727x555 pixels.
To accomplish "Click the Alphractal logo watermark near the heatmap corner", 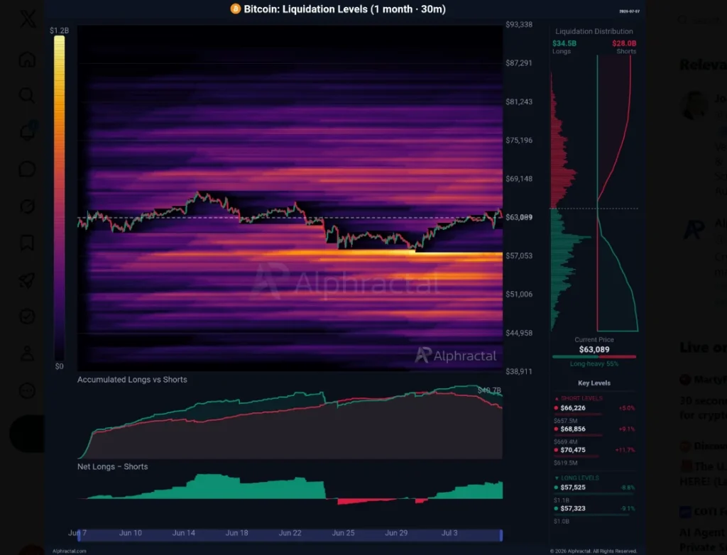I will (455, 355).
